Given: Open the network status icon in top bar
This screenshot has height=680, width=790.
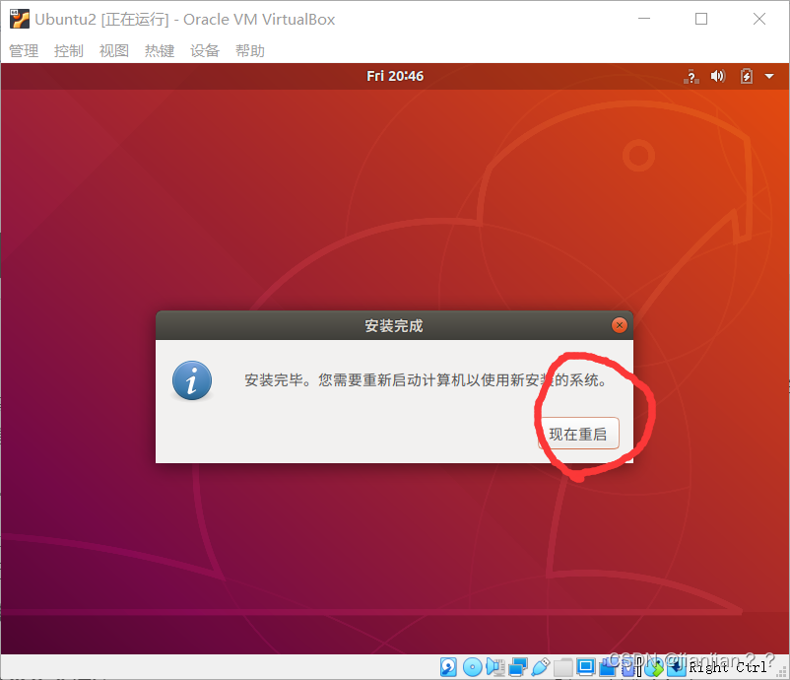Looking at the screenshot, I should click(691, 77).
